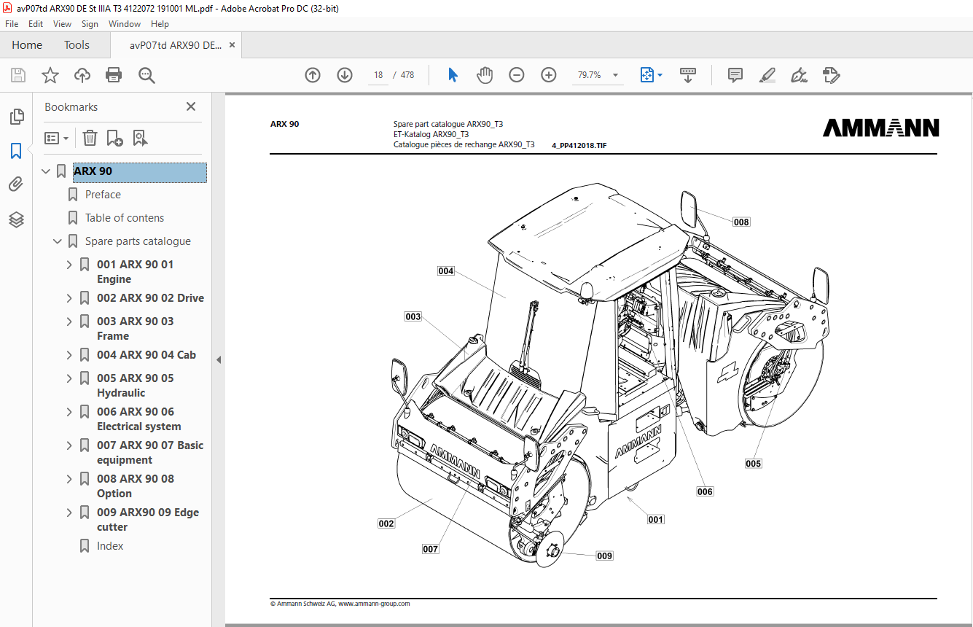
Task: Select the Preface bookmark
Action: (103, 195)
